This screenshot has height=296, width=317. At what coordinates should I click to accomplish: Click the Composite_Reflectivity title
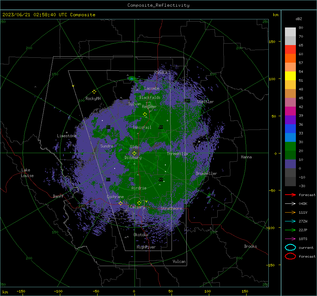click(158, 5)
